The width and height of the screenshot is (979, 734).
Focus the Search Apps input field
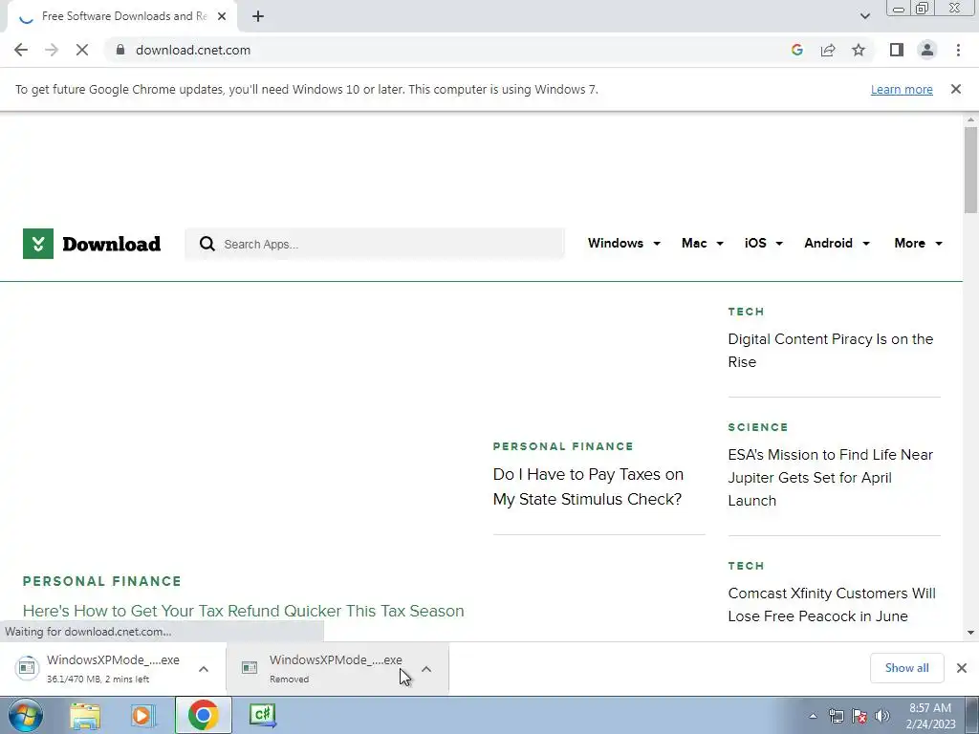(x=375, y=244)
